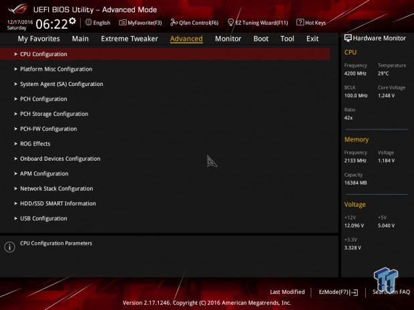Click the Hot Keys question mark icon

pos(300,22)
